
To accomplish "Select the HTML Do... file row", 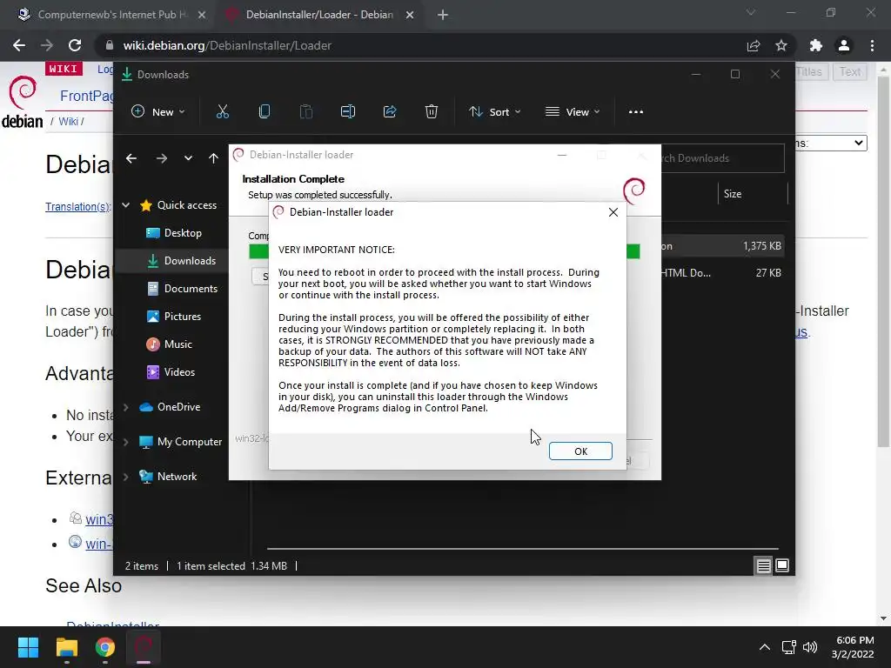I will [x=722, y=272].
